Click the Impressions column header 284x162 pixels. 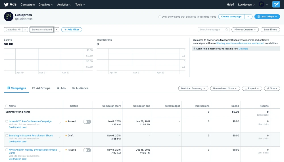pyautogui.click(x=202, y=106)
